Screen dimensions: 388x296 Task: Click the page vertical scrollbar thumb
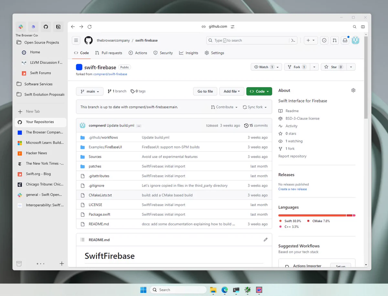(366, 77)
